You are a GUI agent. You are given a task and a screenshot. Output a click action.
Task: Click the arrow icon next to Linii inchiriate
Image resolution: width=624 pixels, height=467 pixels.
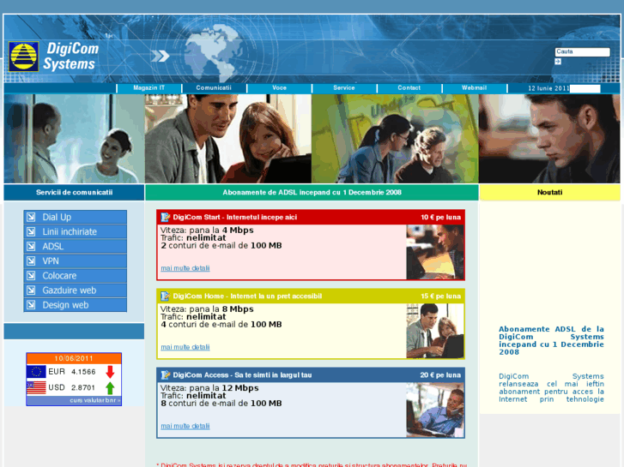(31, 231)
